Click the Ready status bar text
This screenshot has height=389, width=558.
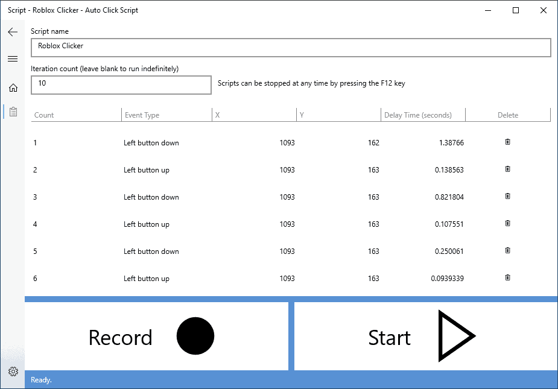click(40, 379)
